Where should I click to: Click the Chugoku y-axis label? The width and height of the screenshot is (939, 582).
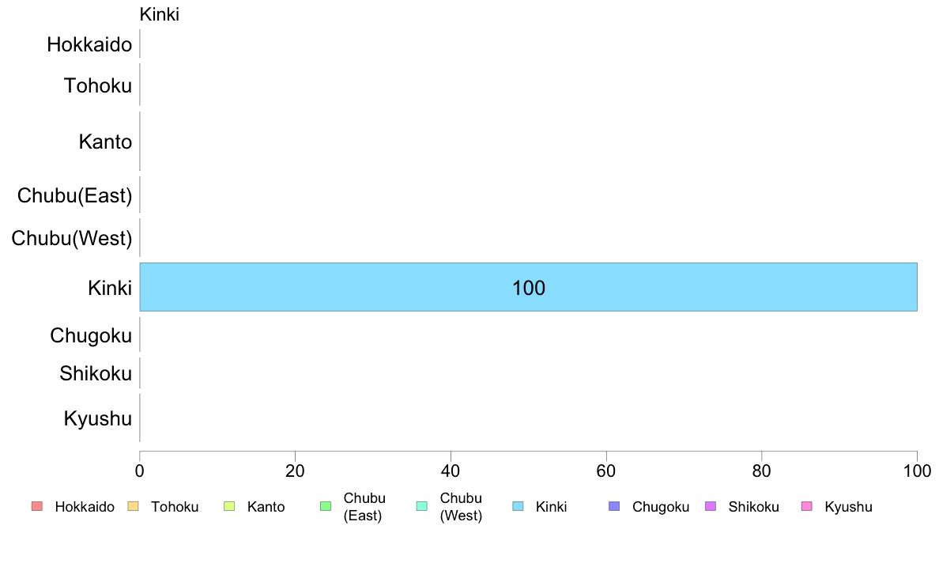click(91, 335)
